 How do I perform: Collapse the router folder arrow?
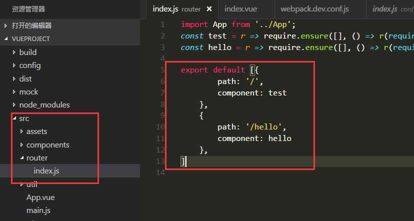click(x=21, y=158)
